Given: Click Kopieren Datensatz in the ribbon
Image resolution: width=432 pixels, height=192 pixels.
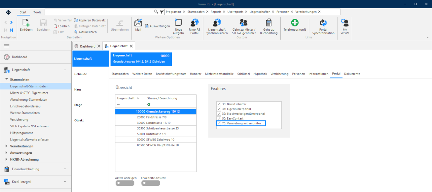Looking at the screenshot, I should [90, 20].
